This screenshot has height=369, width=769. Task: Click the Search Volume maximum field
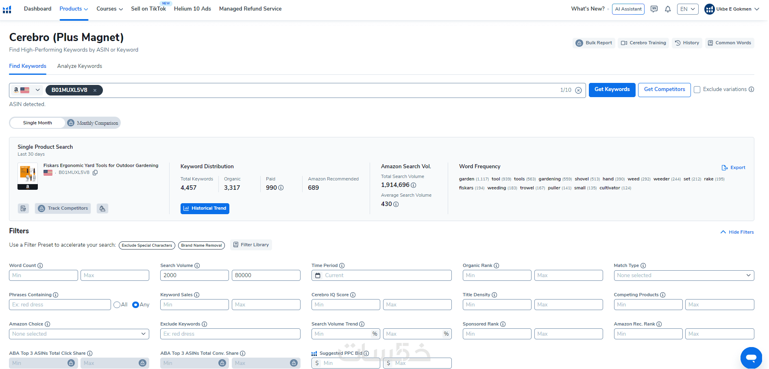pyautogui.click(x=266, y=276)
